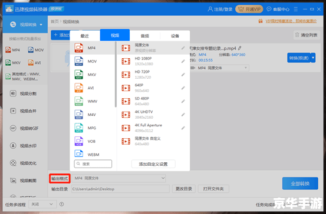Click the 转换(极速) button
Viewport: 326px width, 214px height.
coord(299,58)
